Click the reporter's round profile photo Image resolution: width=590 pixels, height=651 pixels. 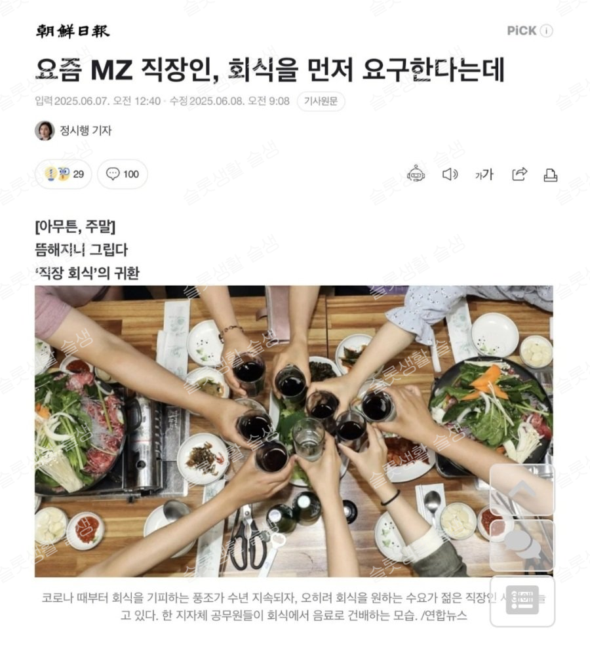coord(45,130)
